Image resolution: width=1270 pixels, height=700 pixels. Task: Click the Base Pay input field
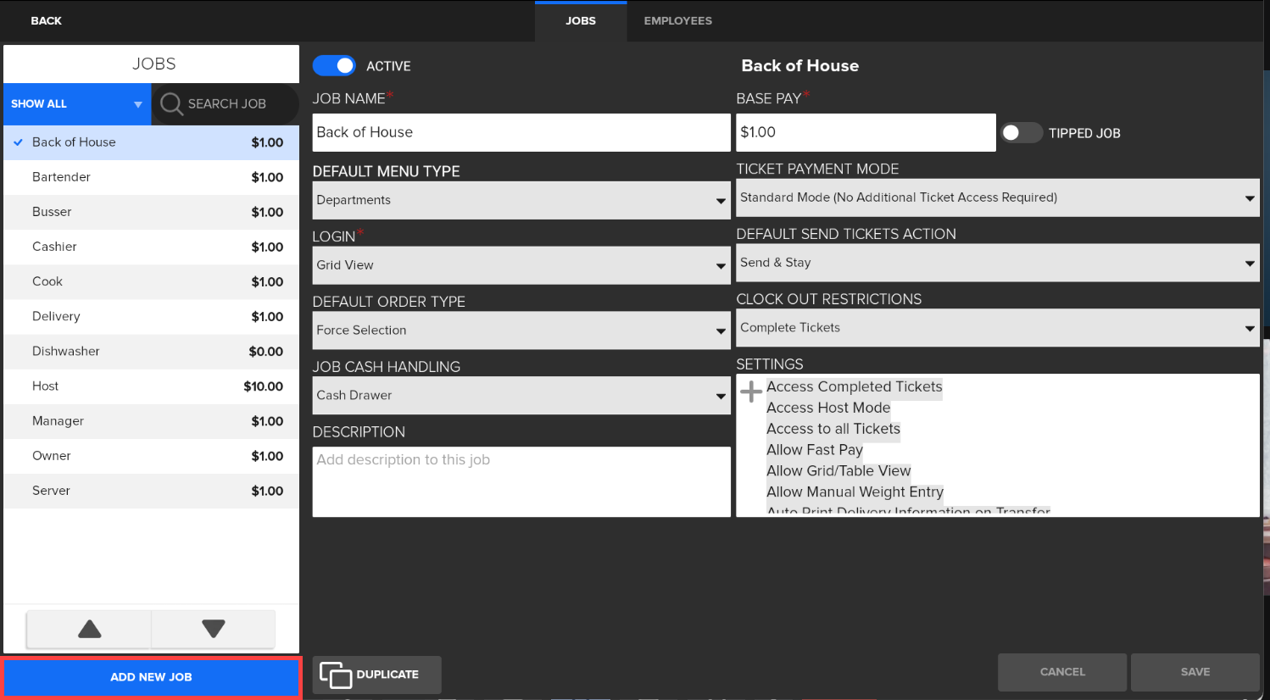(865, 132)
